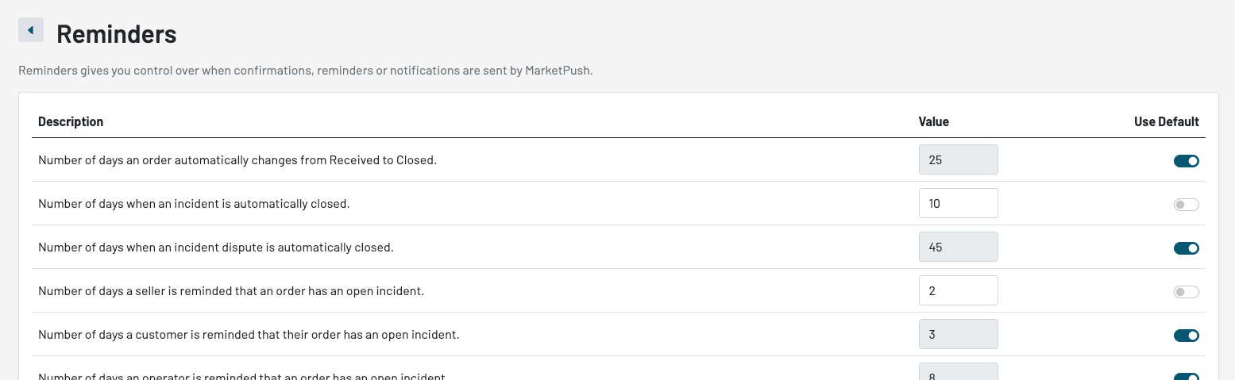Edit the incident auto-close value field showing 10
1235x380 pixels.
pyautogui.click(x=958, y=203)
